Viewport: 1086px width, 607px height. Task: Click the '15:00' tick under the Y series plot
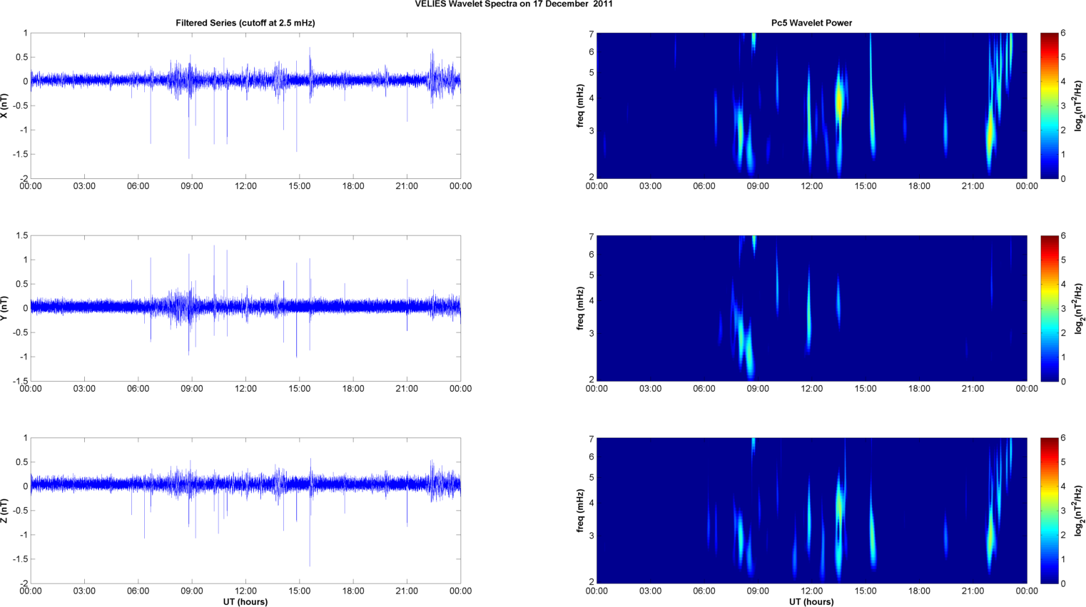300,389
